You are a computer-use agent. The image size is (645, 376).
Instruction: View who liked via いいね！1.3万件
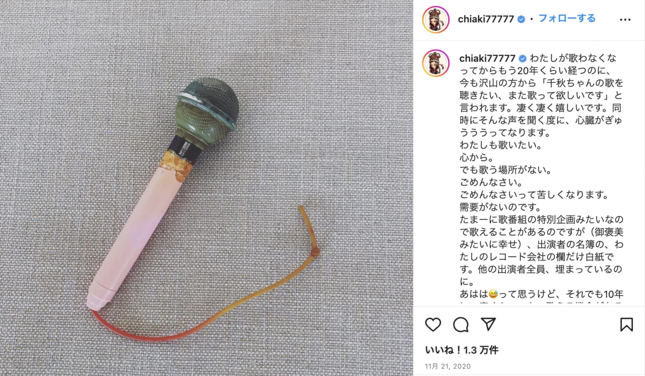462,350
